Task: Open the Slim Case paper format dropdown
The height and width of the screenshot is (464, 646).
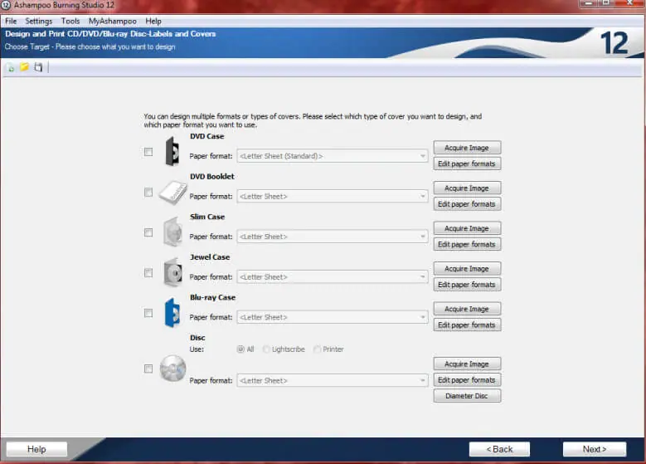Action: 333,237
